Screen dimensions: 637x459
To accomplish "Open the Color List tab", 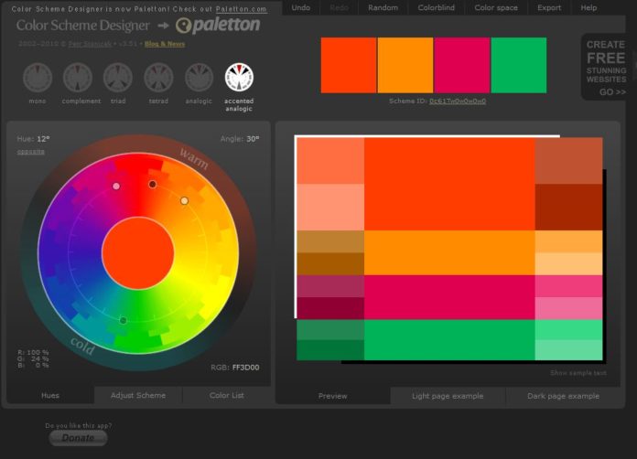I will click(x=226, y=395).
